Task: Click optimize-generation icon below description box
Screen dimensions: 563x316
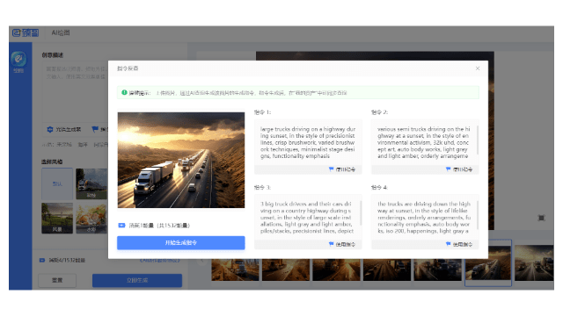Action: click(50, 129)
